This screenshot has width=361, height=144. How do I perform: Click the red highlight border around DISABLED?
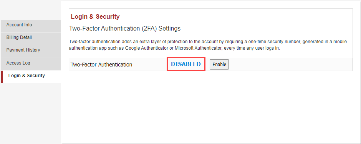coord(186,58)
